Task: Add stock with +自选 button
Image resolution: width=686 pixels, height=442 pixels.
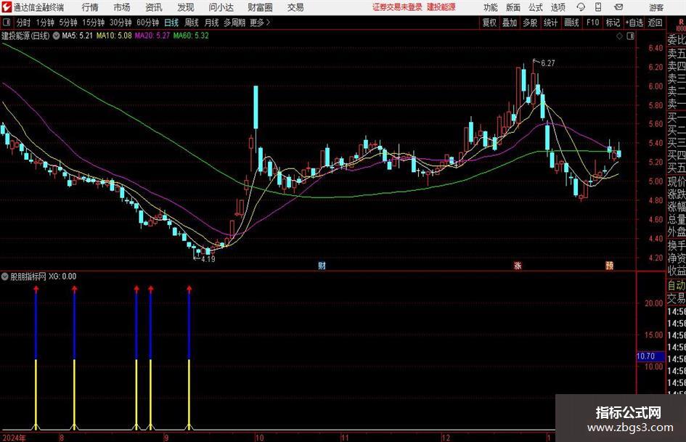Action: coord(634,22)
